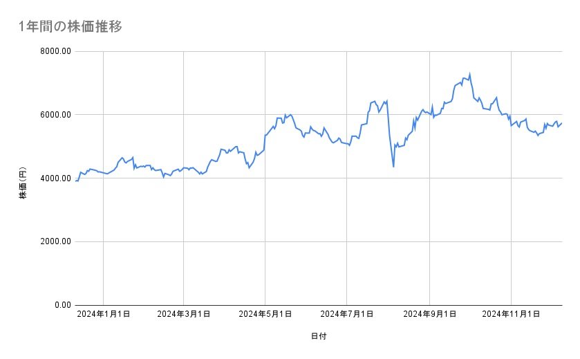Click the leftmost starting point of the line
This screenshot has width=580, height=359.
76,181
